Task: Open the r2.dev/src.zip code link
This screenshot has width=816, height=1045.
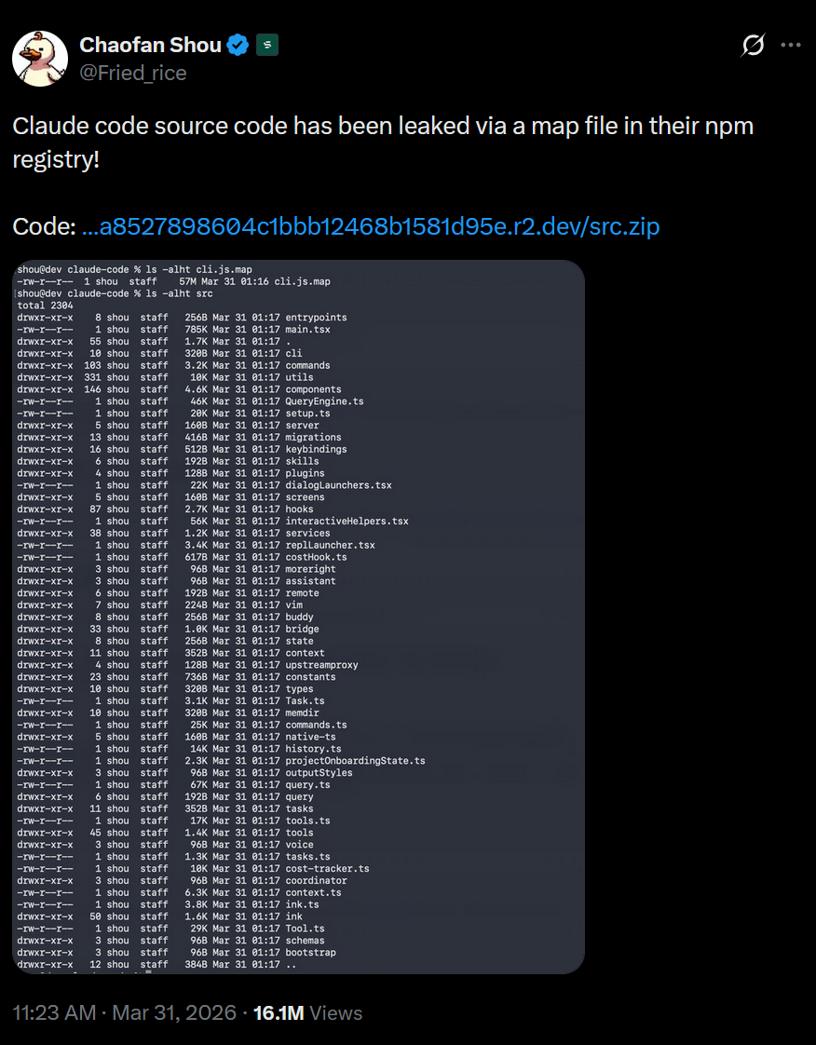Action: click(370, 226)
